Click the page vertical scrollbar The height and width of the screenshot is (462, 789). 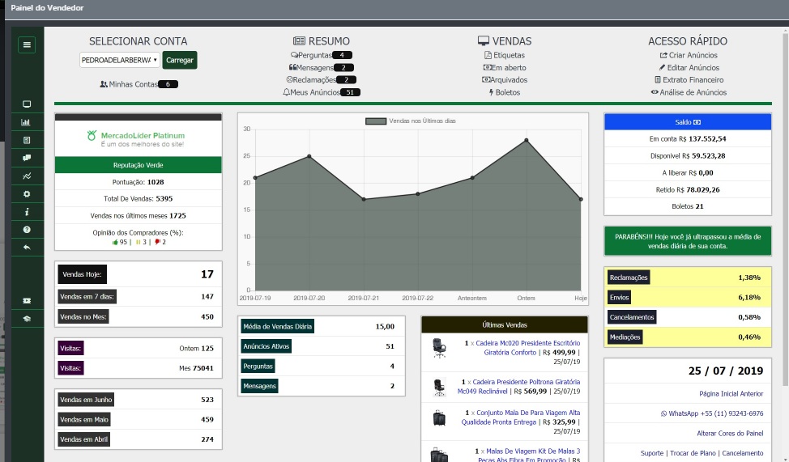pos(786,210)
